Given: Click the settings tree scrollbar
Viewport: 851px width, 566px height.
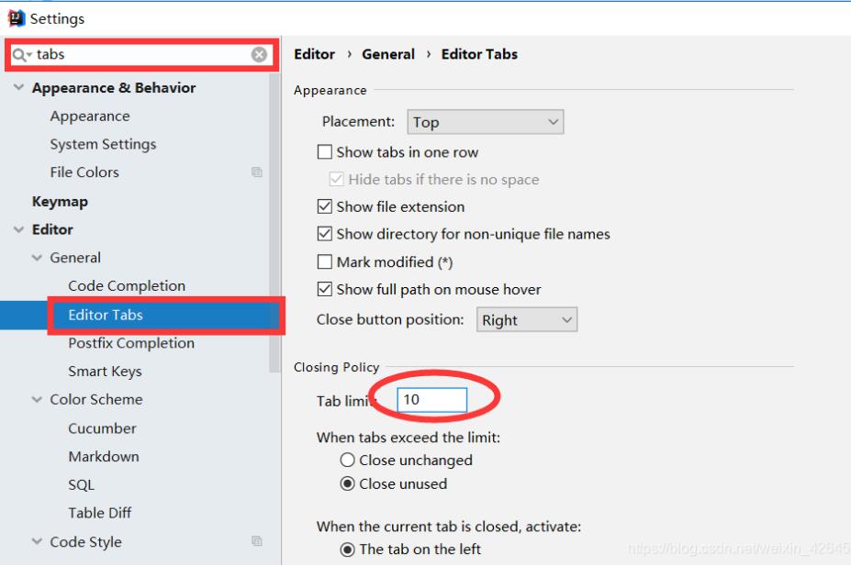Looking at the screenshot, I should coord(274,229).
